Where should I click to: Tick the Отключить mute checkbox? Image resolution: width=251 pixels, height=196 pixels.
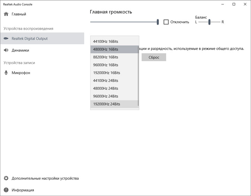point(166,22)
